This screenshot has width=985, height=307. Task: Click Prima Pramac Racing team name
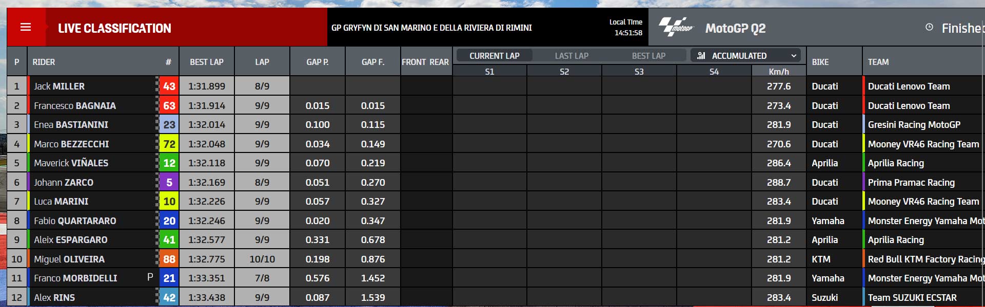click(x=911, y=183)
